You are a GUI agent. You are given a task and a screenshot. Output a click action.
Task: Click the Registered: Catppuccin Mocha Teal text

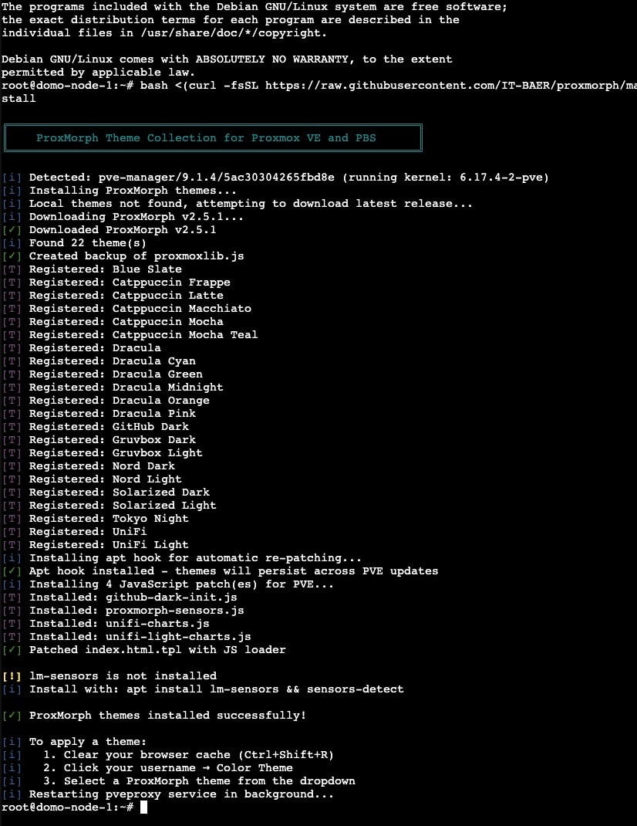click(143, 334)
